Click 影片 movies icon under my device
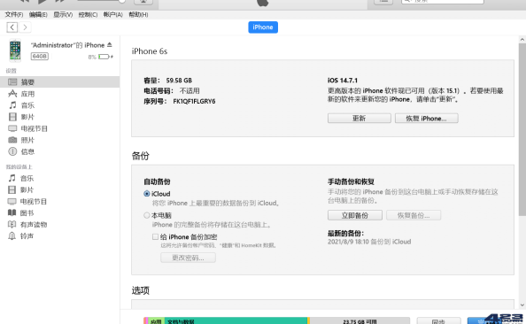 point(12,189)
